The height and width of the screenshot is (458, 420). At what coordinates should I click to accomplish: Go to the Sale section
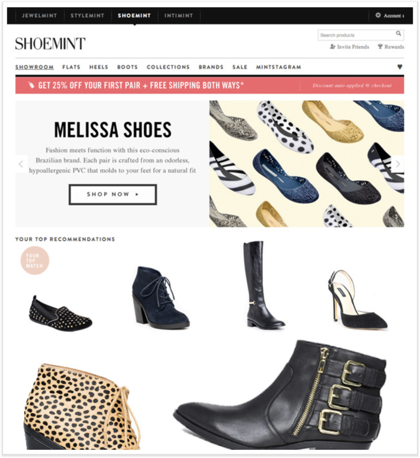coord(240,67)
